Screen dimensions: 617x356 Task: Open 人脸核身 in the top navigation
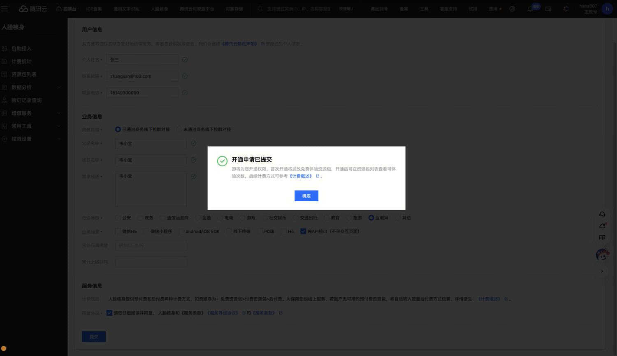pos(160,9)
